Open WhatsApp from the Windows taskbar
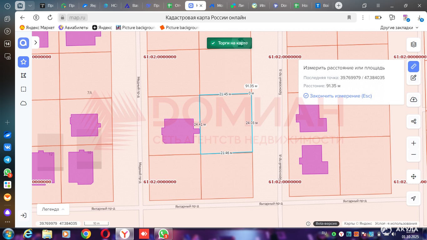This screenshot has width=427, height=240. pos(163,234)
